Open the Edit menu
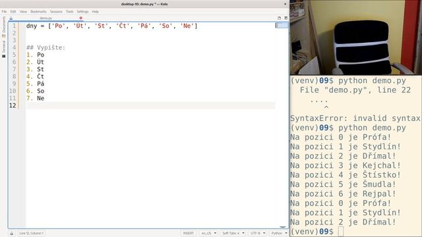The height and width of the screenshot is (237, 422). pos(13,12)
